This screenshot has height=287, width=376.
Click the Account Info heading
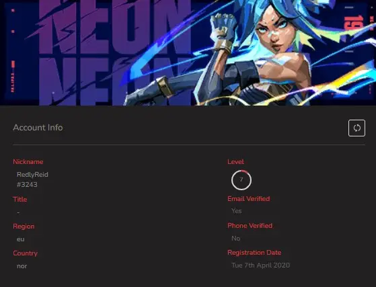(x=38, y=128)
